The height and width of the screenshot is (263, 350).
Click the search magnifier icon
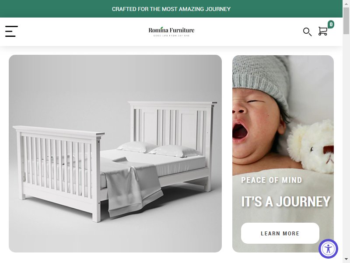[x=307, y=32]
